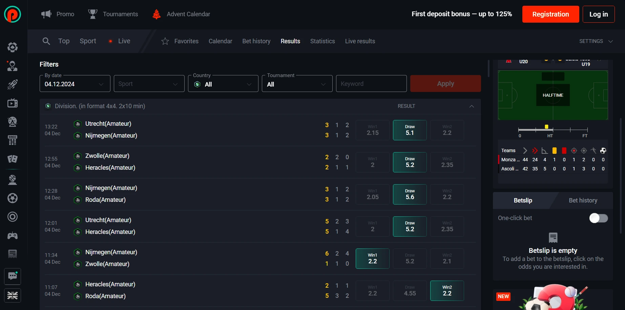This screenshot has height=310, width=625.
Task: Switch to the Calendar tab
Action: [x=221, y=41]
